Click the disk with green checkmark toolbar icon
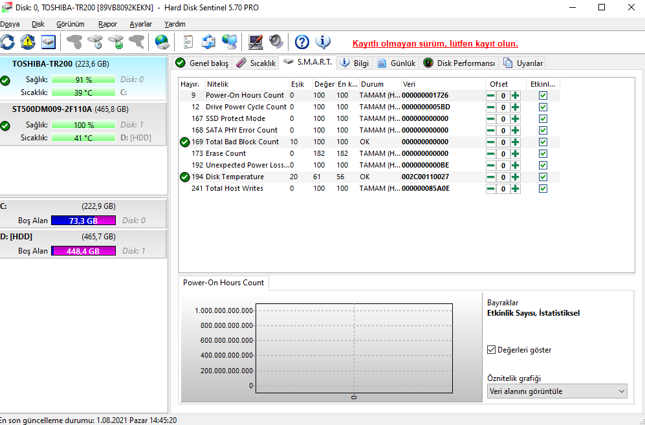The height and width of the screenshot is (425, 645). [x=116, y=42]
